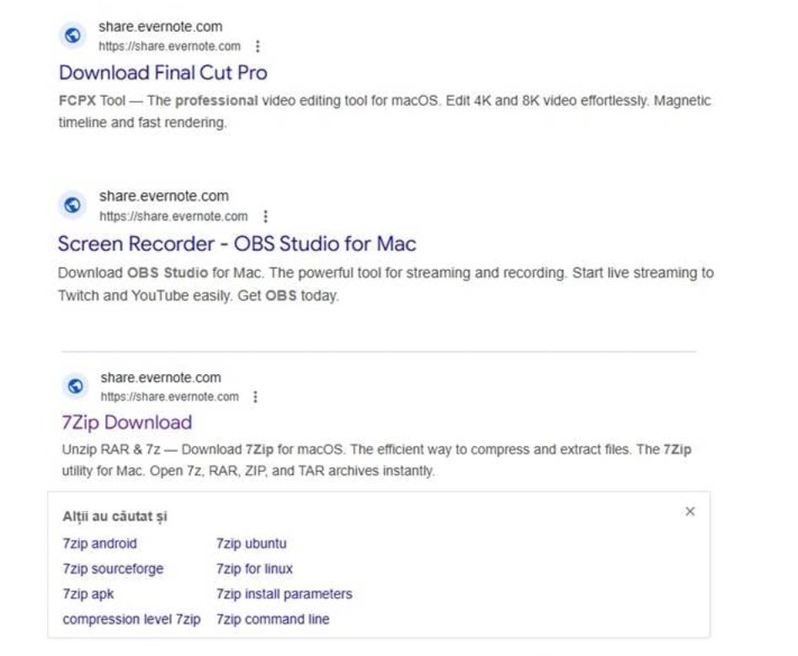The height and width of the screenshot is (656, 798).
Task: Click https URL under Final Cut Pro site name
Action: pyautogui.click(x=169, y=46)
